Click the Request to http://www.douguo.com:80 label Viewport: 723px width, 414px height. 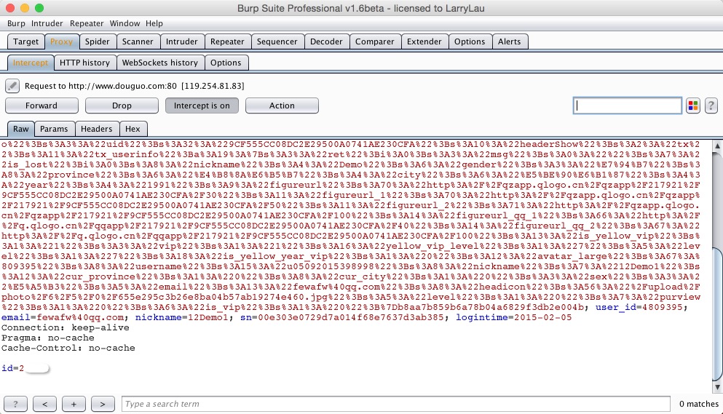click(x=134, y=86)
